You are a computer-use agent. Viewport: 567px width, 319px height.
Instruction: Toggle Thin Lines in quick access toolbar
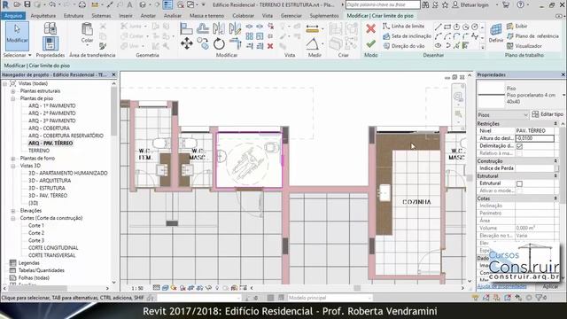(167, 4)
